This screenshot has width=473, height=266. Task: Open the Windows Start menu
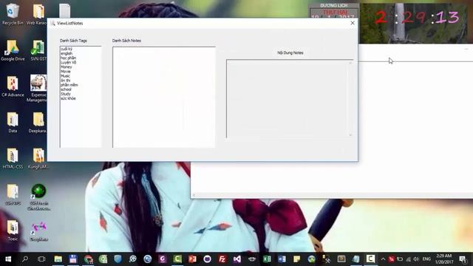coord(8,259)
